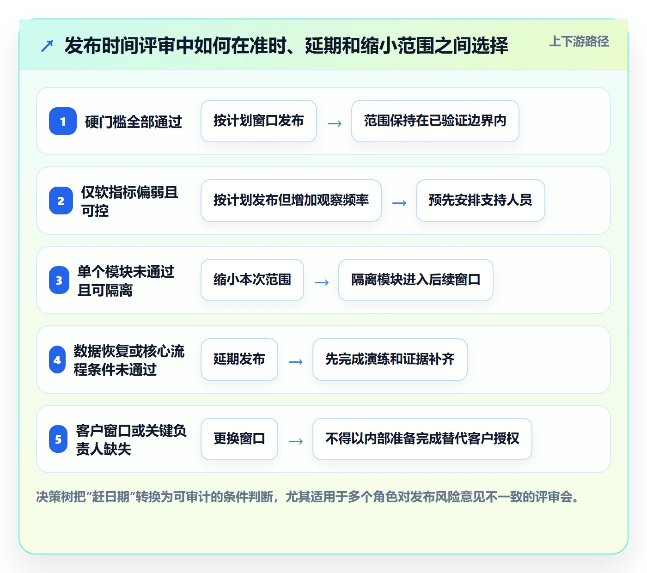This screenshot has width=647, height=573.
Task: Click the diagonal arrow icon beside the title
Action: pos(47,46)
